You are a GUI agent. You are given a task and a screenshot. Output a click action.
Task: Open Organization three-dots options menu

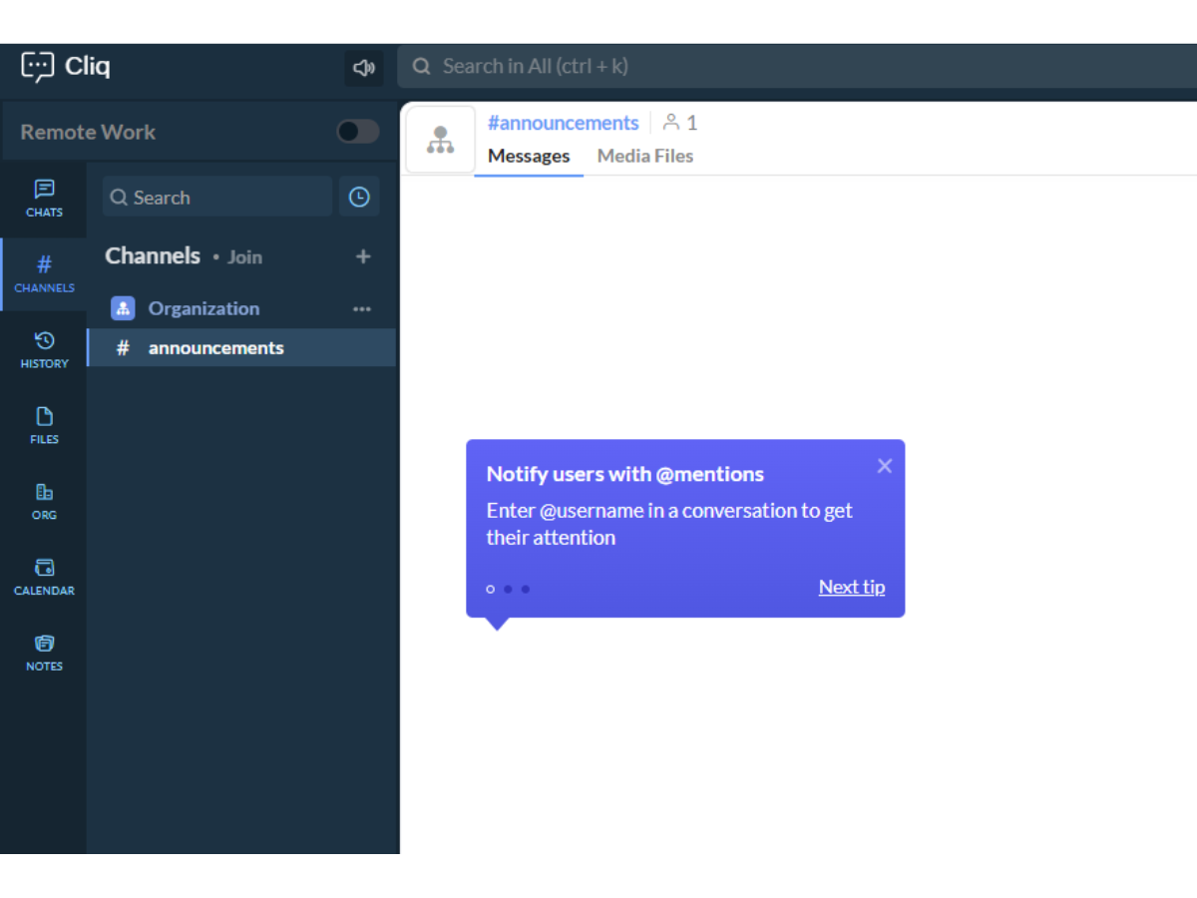point(362,309)
